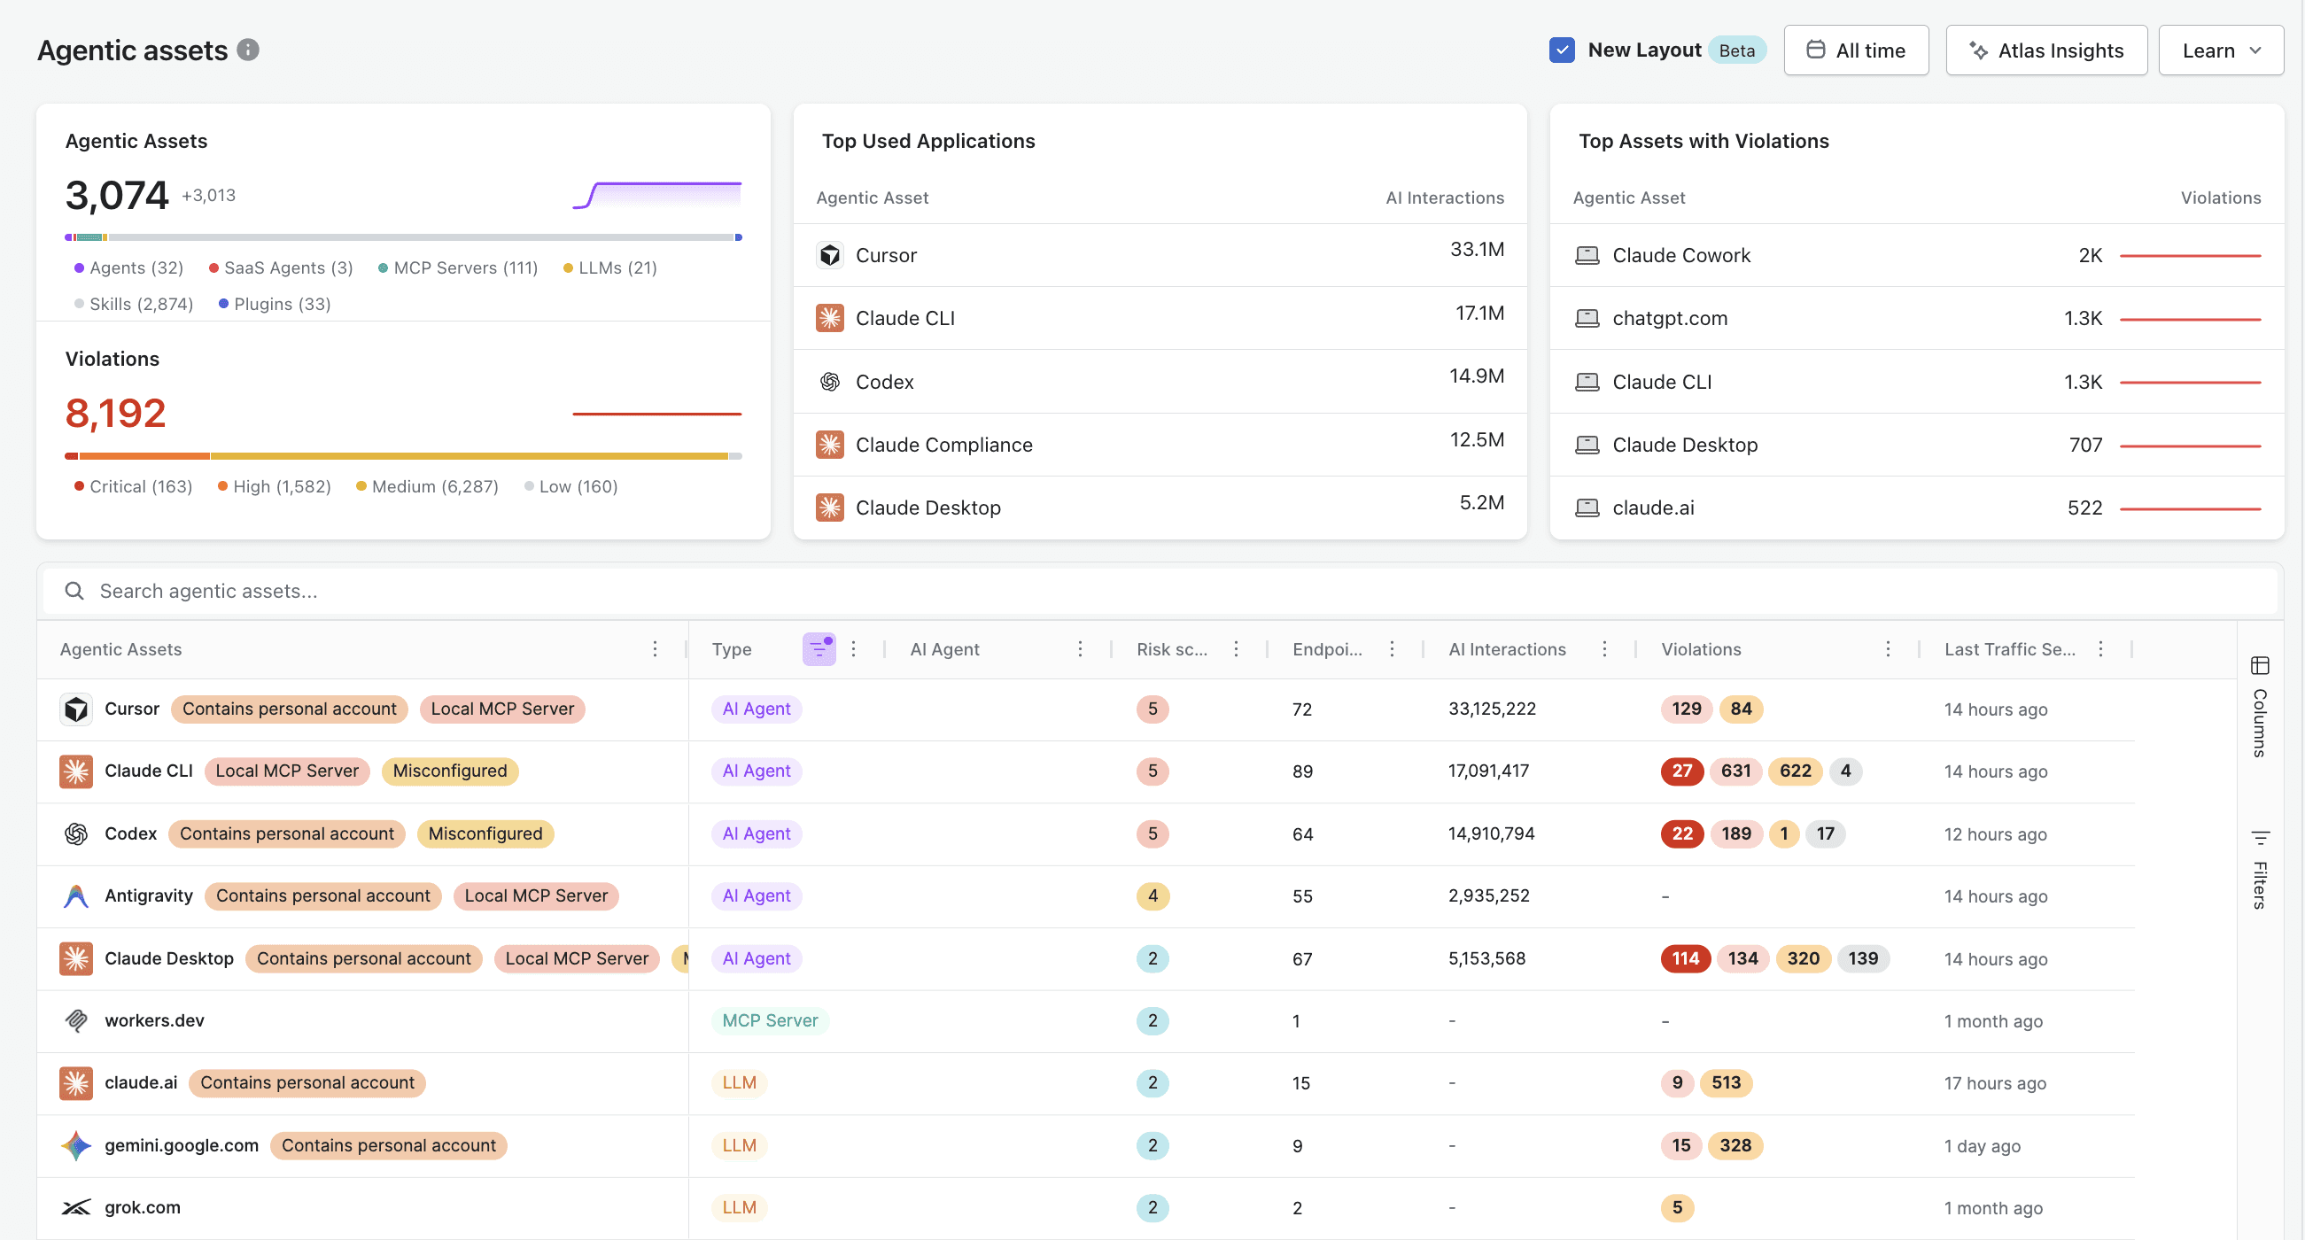Click the chatgpt.com laptop icon
Image resolution: width=2305 pixels, height=1240 pixels.
coord(1587,318)
